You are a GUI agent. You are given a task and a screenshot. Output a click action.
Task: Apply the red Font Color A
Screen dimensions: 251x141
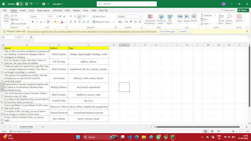click(x=62, y=22)
